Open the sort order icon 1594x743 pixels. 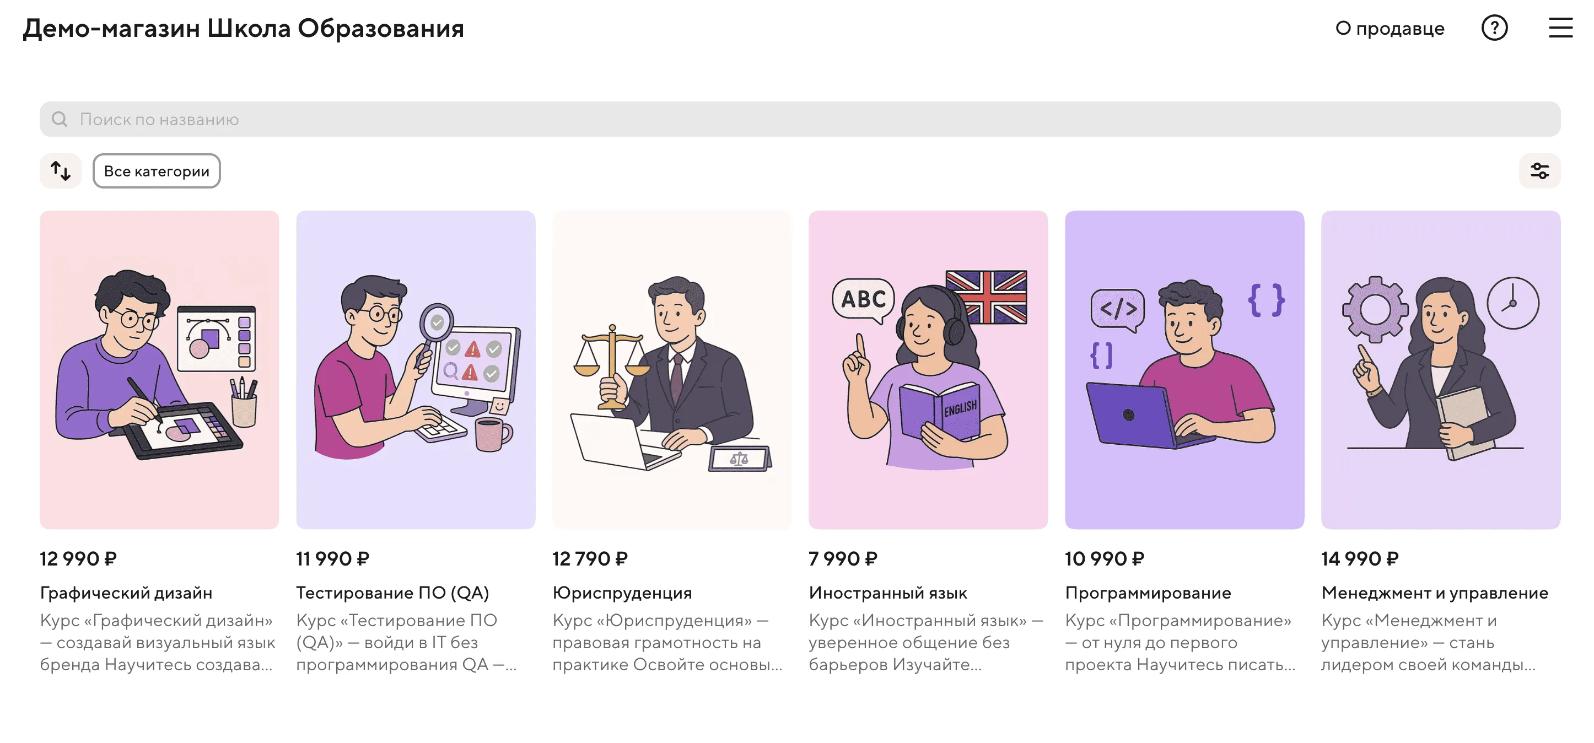click(x=61, y=171)
